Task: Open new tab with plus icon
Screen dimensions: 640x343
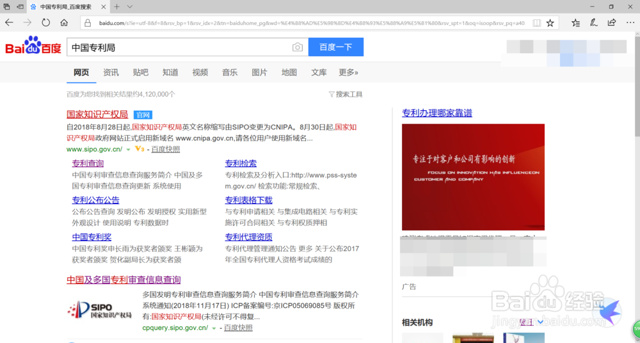Action: click(117, 6)
